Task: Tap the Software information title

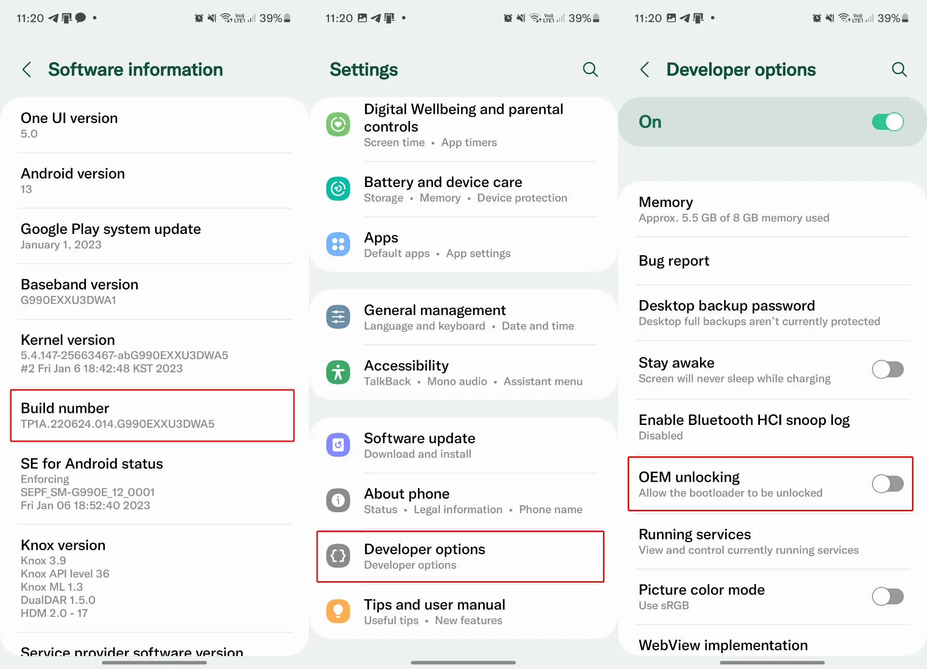Action: [x=135, y=69]
